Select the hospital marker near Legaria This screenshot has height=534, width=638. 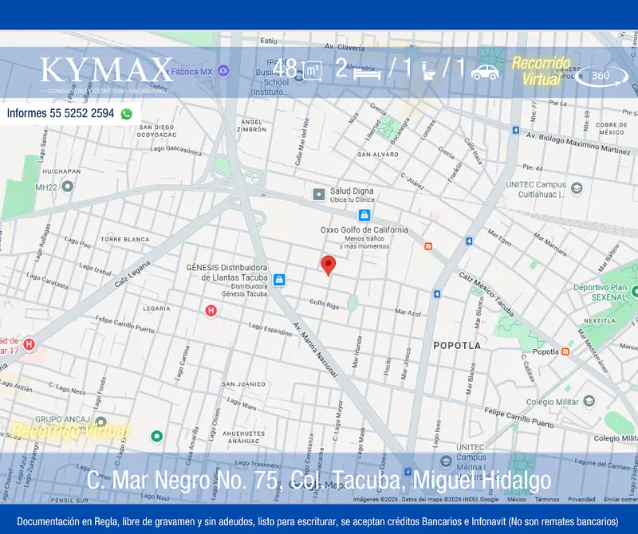pyautogui.click(x=211, y=311)
